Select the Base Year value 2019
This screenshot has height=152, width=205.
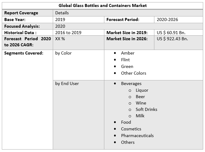[60, 19]
